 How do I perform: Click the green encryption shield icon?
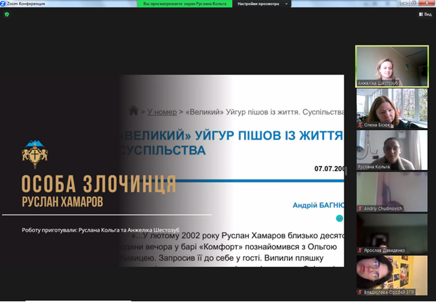[7, 14]
